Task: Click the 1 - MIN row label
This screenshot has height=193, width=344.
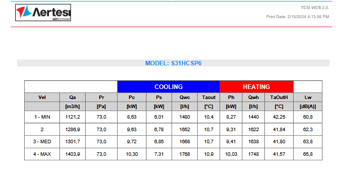Action: point(42,117)
